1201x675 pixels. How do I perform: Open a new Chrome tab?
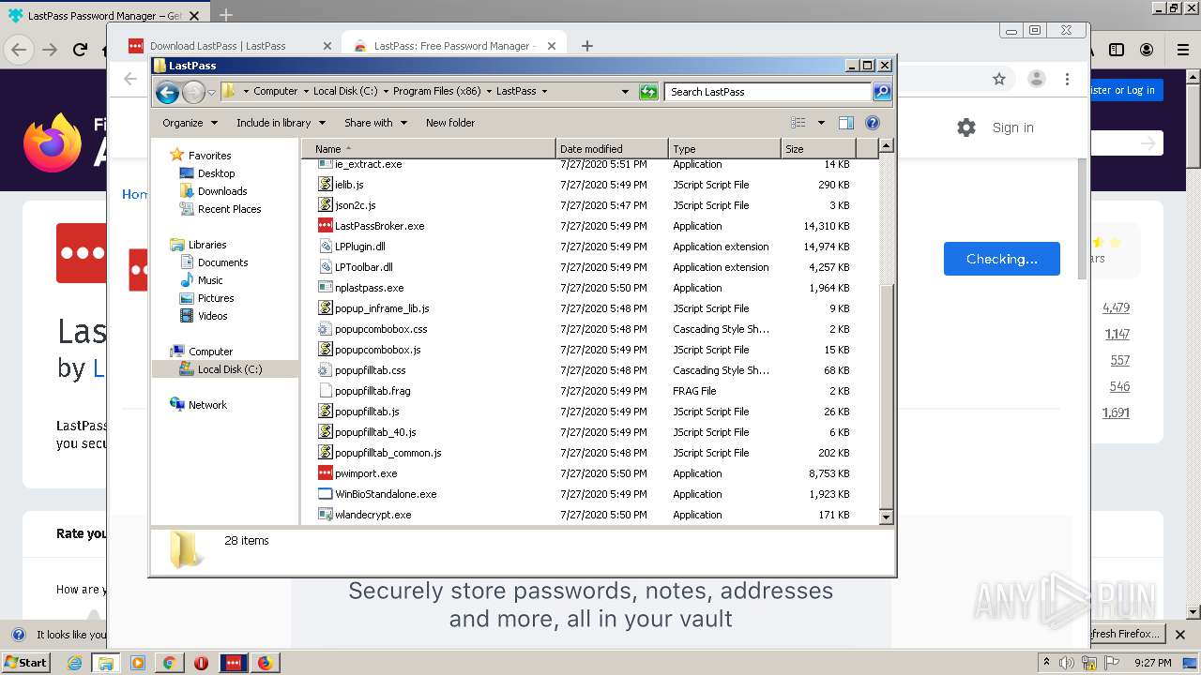(587, 46)
